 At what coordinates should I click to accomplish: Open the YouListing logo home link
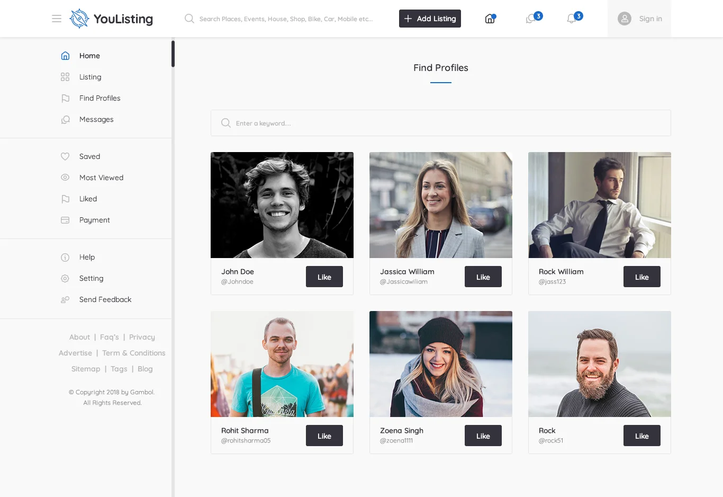click(x=112, y=19)
